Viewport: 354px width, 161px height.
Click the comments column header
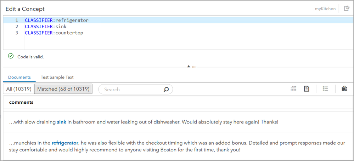coord(21,102)
